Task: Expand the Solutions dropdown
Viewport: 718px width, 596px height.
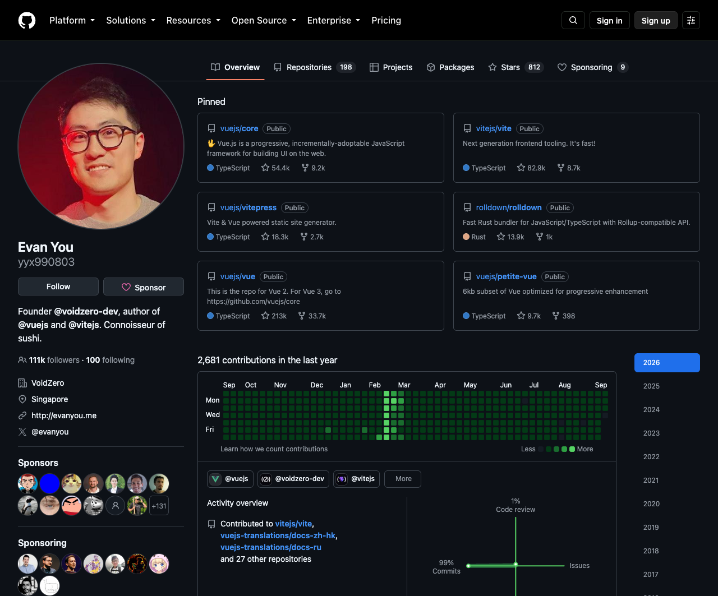Action: (131, 20)
